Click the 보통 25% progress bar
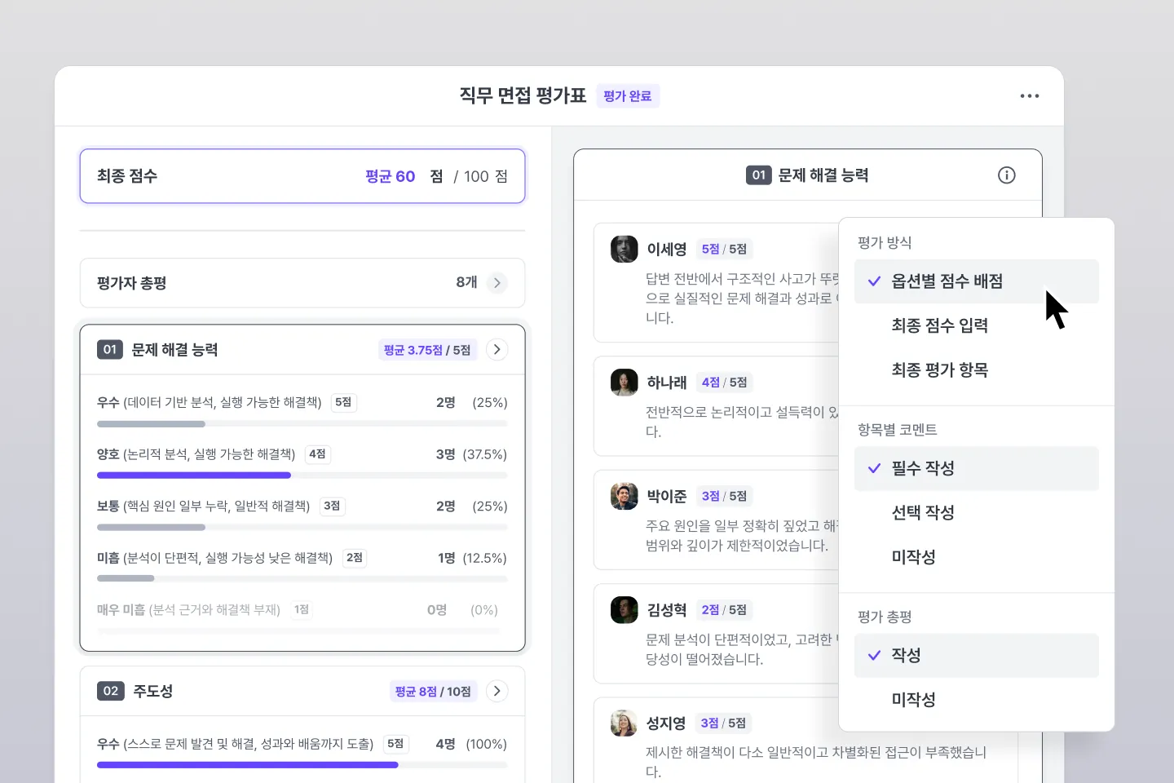The image size is (1174, 783). tap(302, 528)
